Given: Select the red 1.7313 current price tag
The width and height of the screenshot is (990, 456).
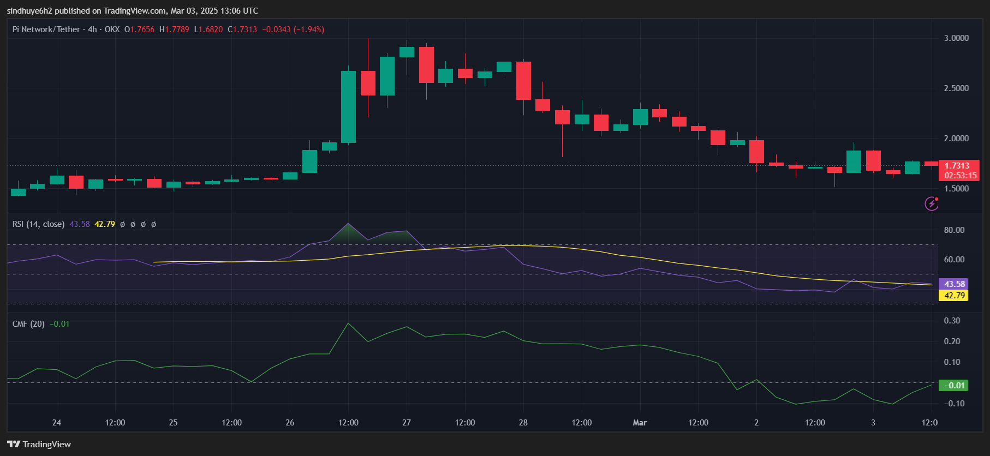Looking at the screenshot, I should (x=957, y=166).
